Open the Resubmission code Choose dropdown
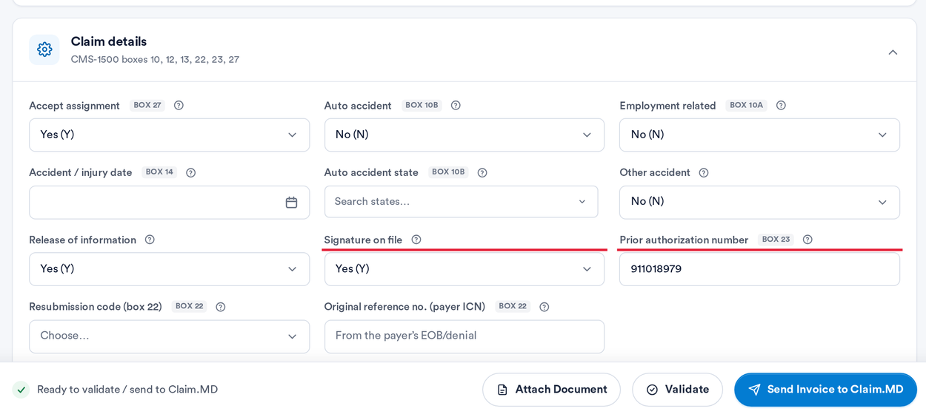Image resolution: width=926 pixels, height=417 pixels. 169,336
